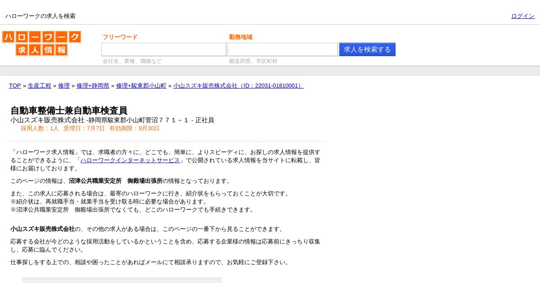This screenshot has width=540, height=283.
Task: Focus the 勤務地域 input field
Action: (283, 49)
